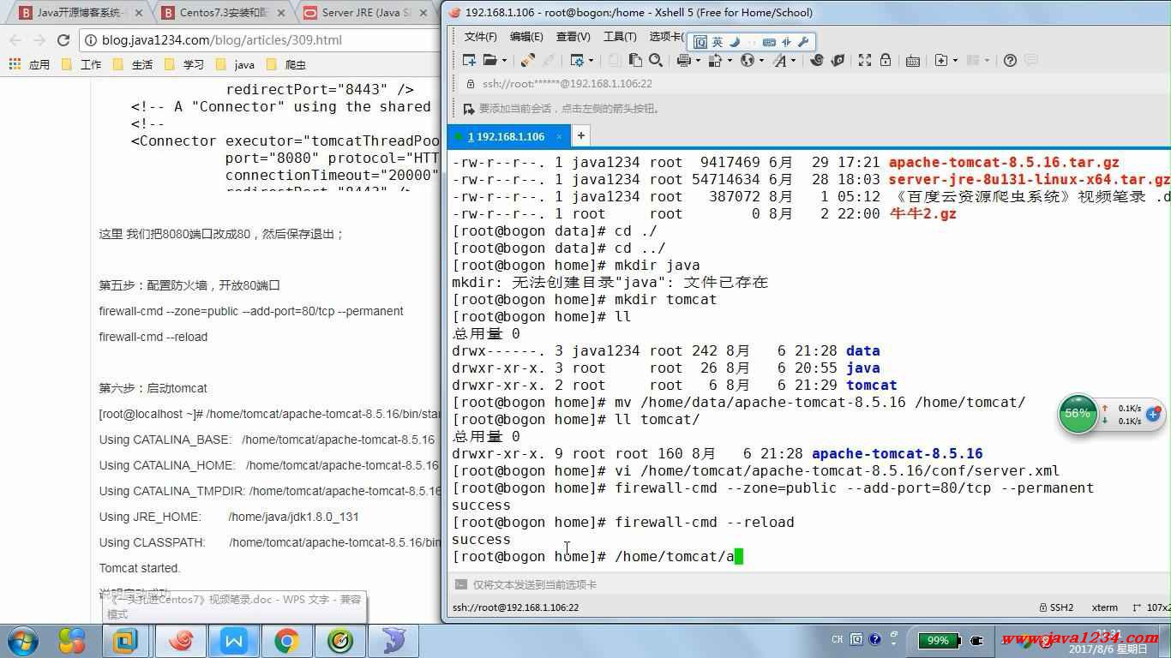Open the 文件(F) menu in Xshell
This screenshot has height=658, width=1171.
(x=480, y=37)
